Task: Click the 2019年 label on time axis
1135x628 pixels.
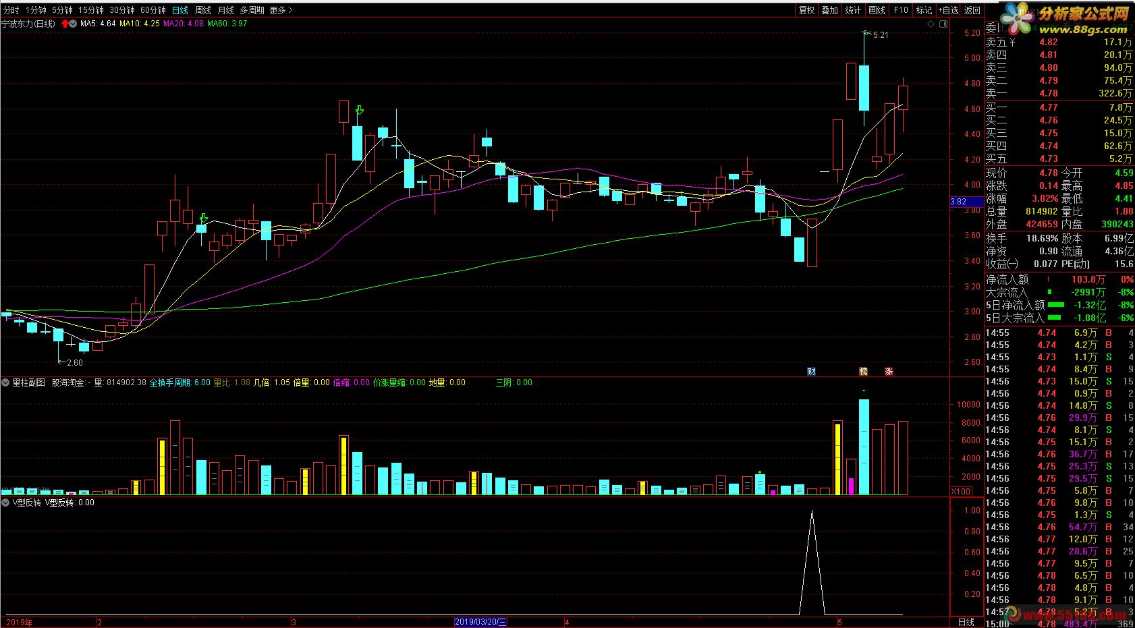Action: (19, 622)
